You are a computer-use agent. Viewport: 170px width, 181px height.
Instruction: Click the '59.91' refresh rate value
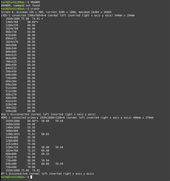point(31,141)
